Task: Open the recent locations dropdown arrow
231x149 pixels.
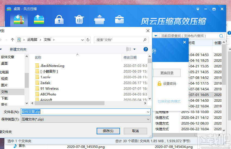Action: click(6, 40)
